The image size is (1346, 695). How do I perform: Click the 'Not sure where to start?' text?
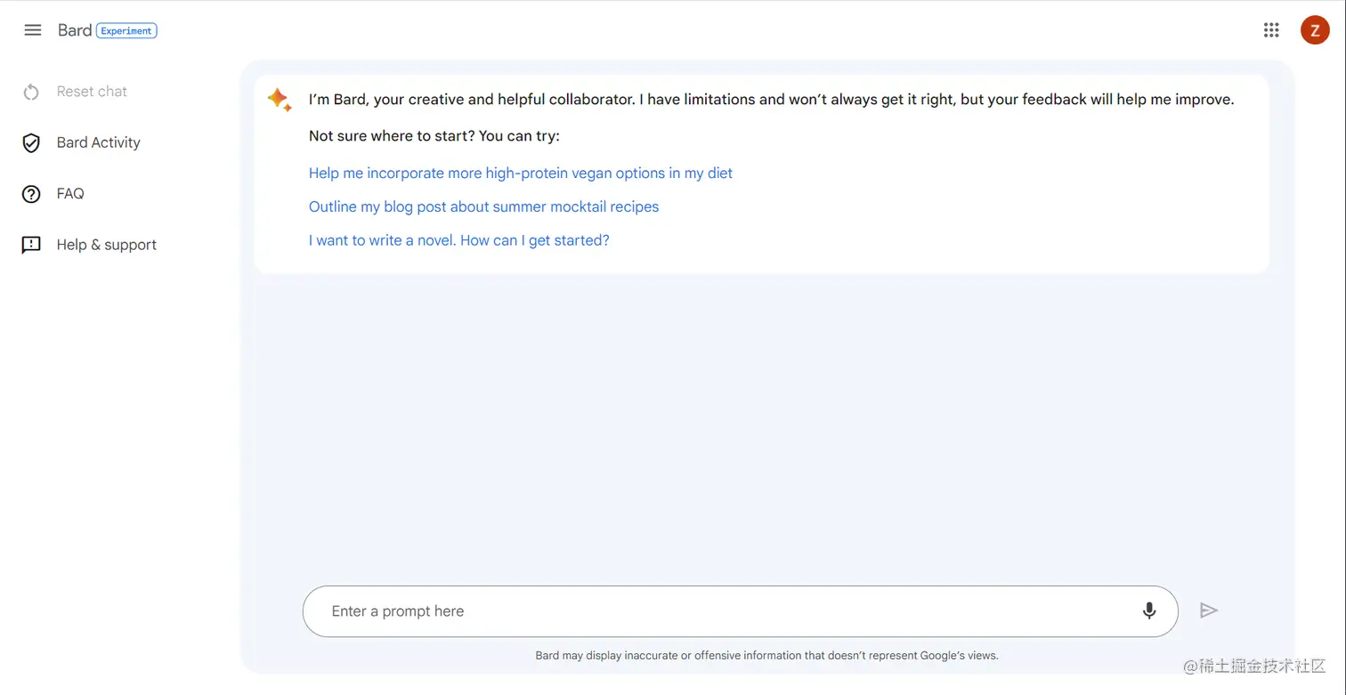click(434, 136)
